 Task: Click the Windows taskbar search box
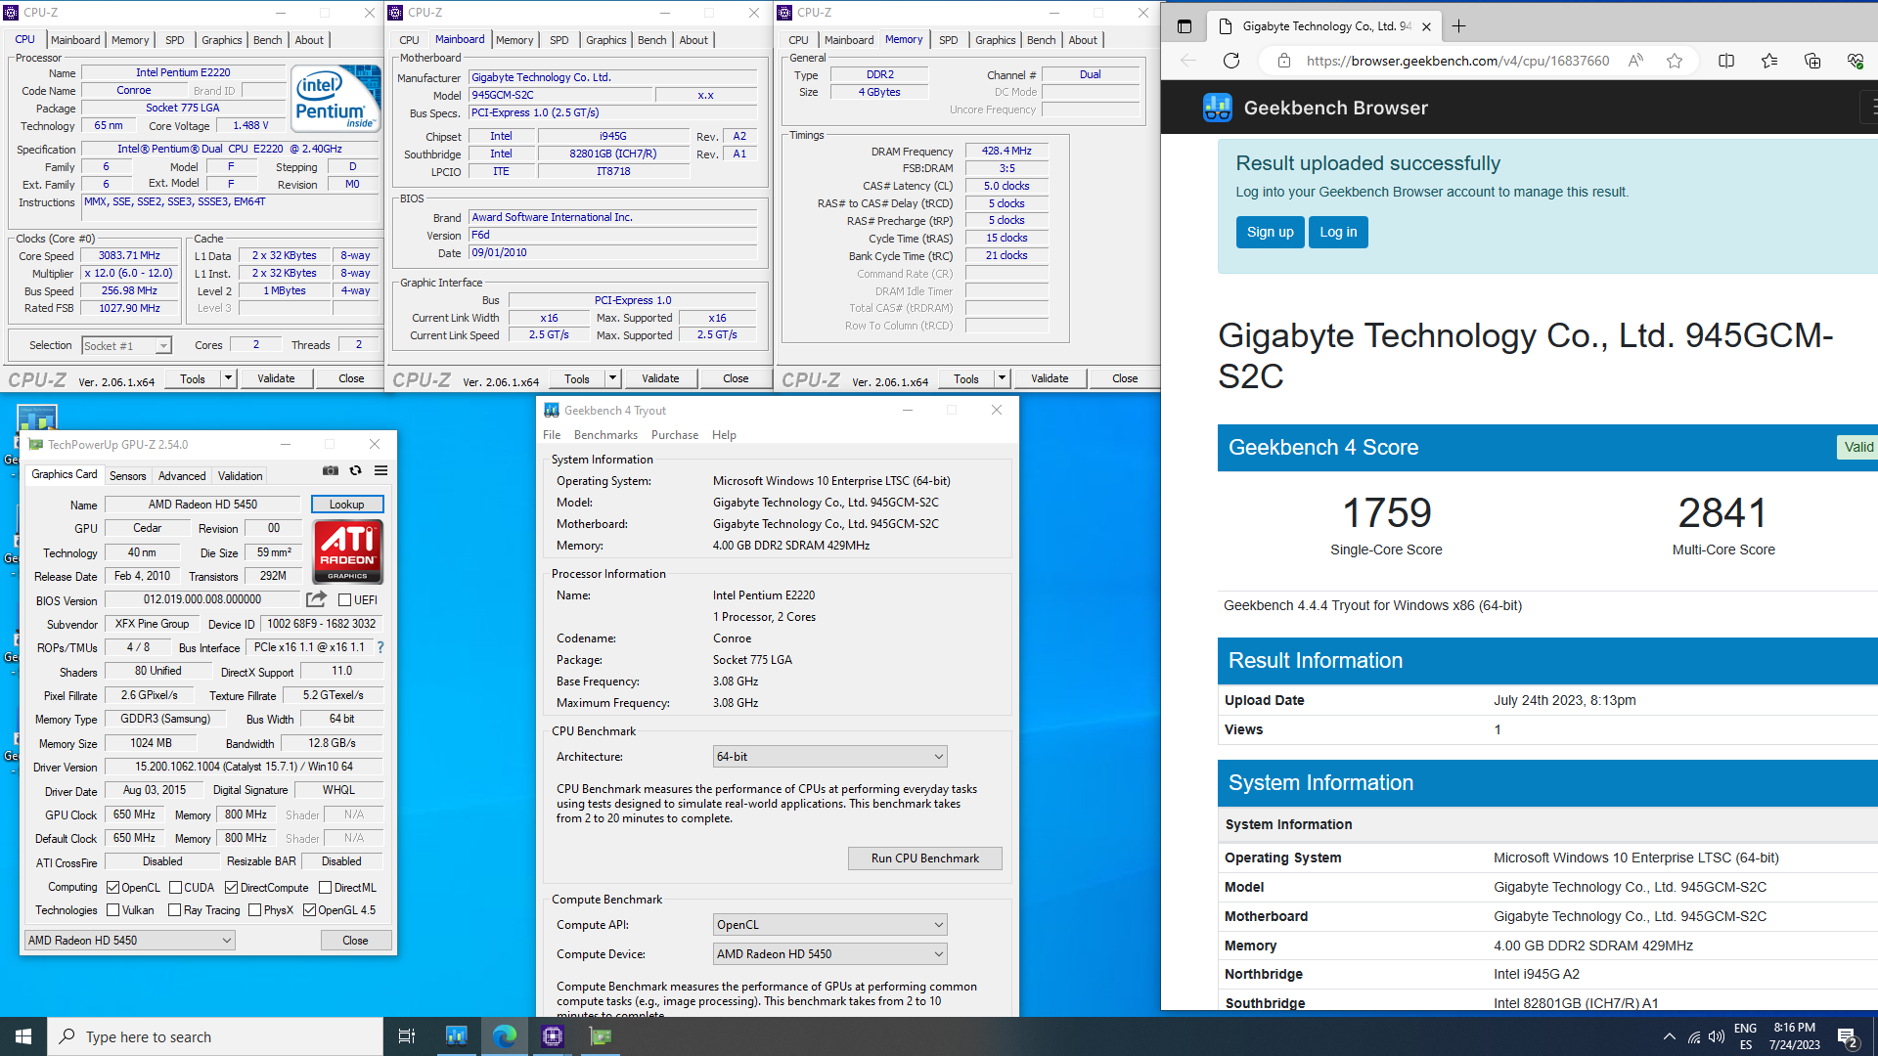(215, 1036)
